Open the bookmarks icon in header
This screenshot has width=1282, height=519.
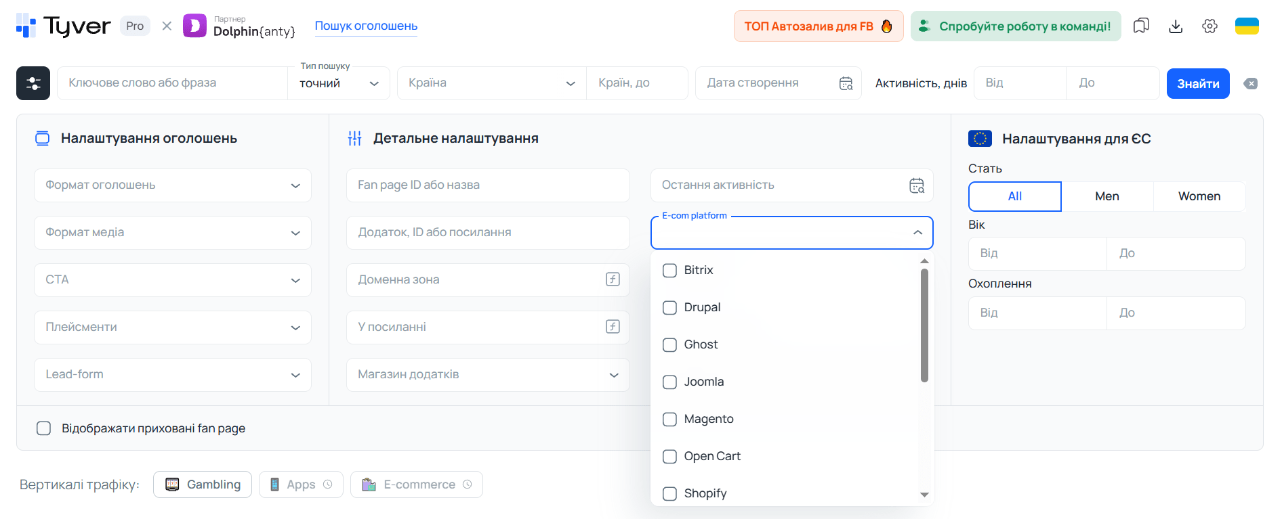(1141, 26)
